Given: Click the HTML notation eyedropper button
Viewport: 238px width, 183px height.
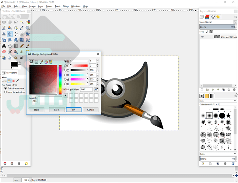Looking at the screenshot, I should pos(96,90).
